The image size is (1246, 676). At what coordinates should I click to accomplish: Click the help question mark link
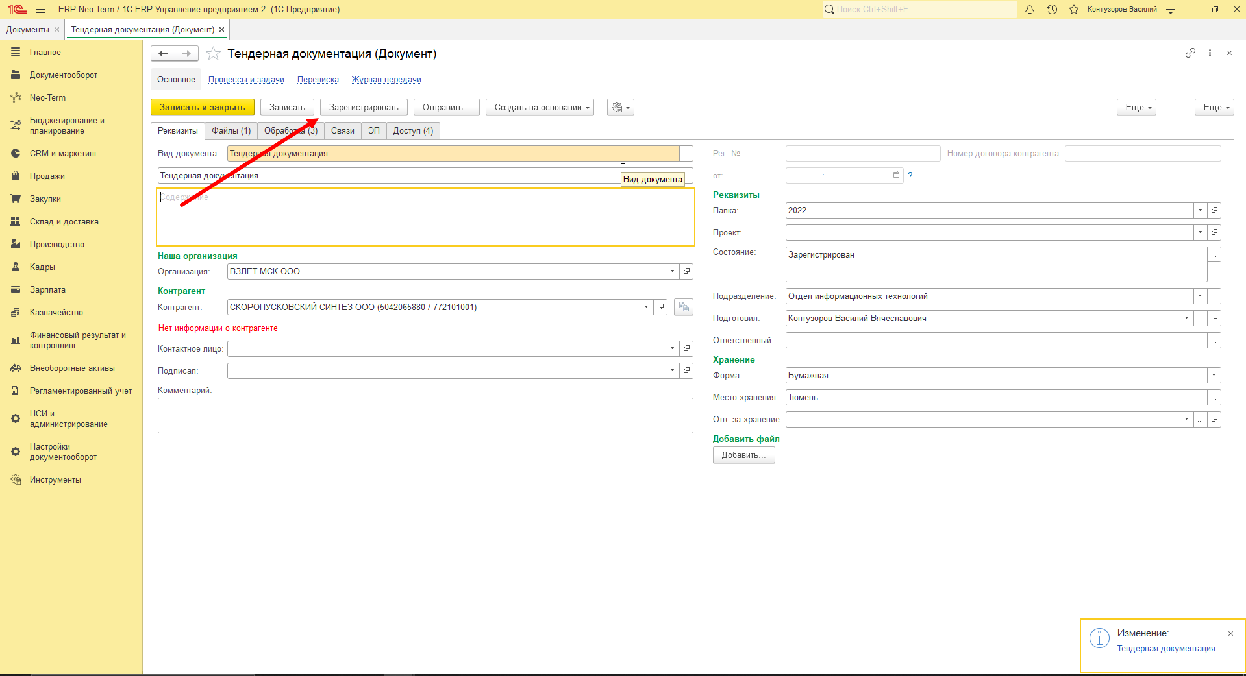(x=910, y=175)
